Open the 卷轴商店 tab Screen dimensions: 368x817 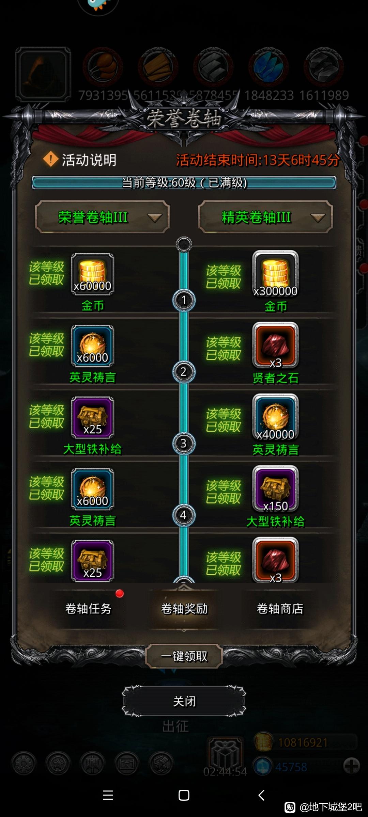pyautogui.click(x=280, y=609)
